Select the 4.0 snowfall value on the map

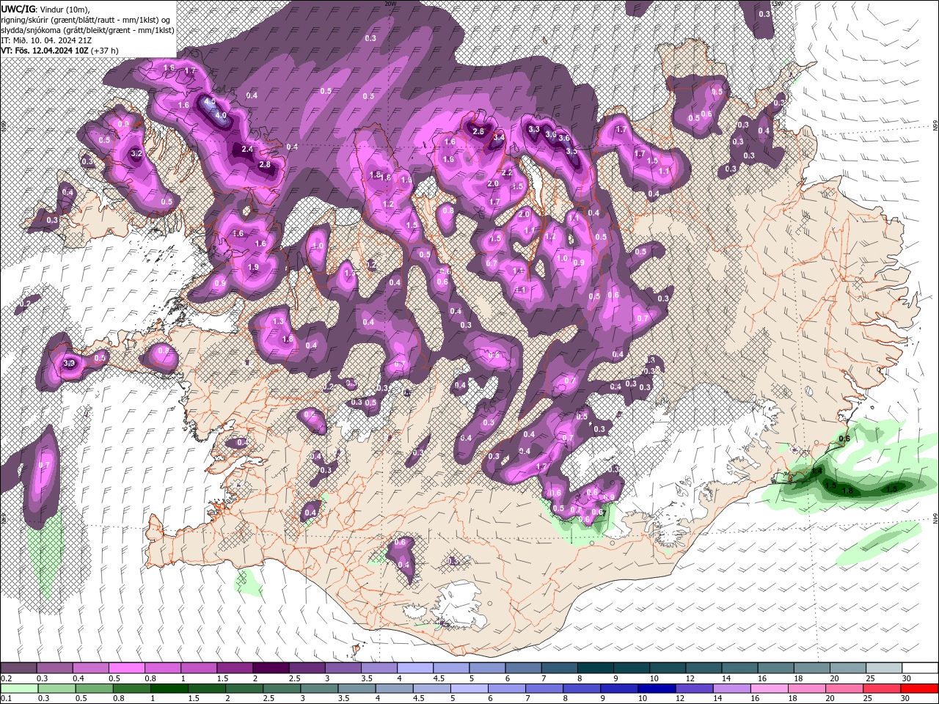[x=220, y=115]
